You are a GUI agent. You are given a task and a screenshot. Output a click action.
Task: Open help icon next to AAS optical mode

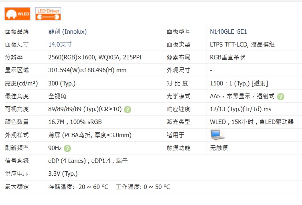[281, 96]
